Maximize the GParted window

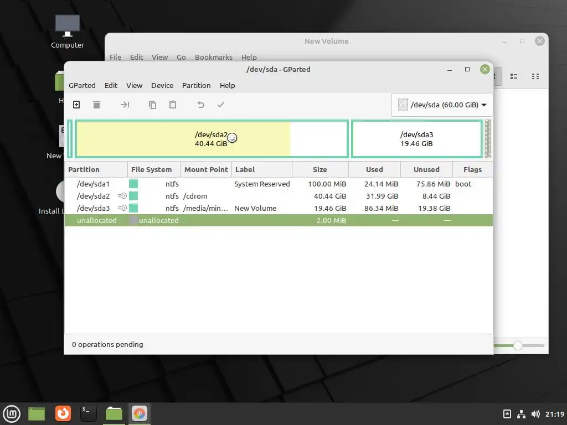click(467, 69)
